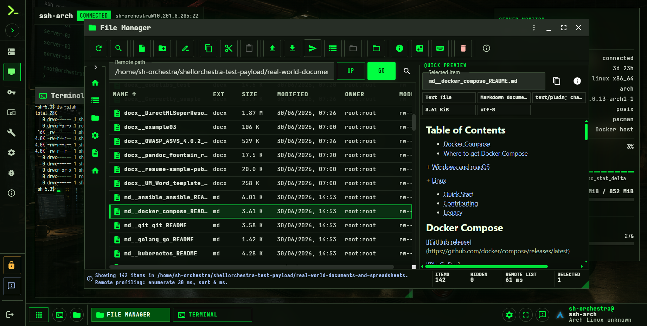Copy preview content in Quick Preview
Screen dimensions: 647x326
click(557, 81)
